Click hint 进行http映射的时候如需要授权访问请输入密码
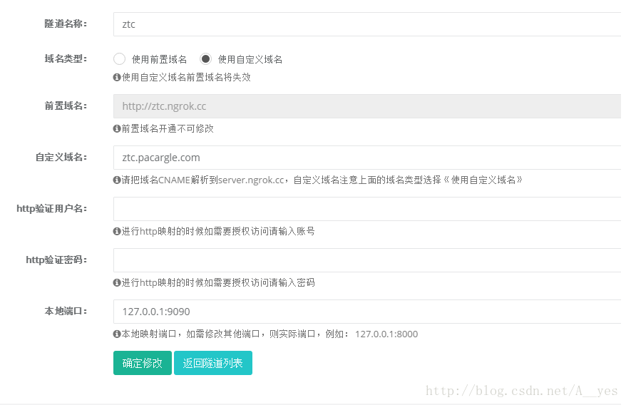Viewport: 626px width, 405px height. (x=218, y=283)
